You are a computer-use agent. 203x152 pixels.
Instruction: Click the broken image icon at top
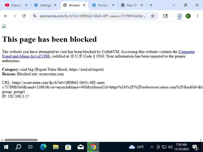point(4,26)
